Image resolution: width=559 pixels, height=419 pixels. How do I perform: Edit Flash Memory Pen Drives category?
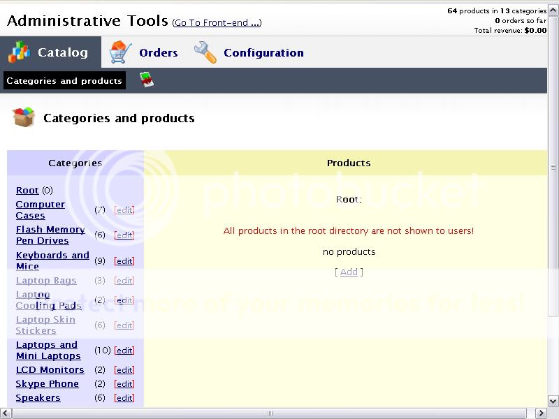[124, 235]
